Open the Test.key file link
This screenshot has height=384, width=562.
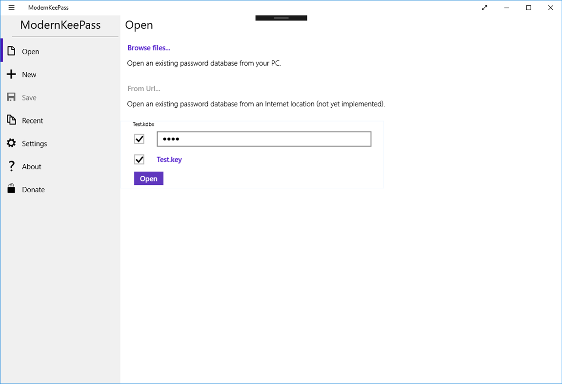(169, 159)
